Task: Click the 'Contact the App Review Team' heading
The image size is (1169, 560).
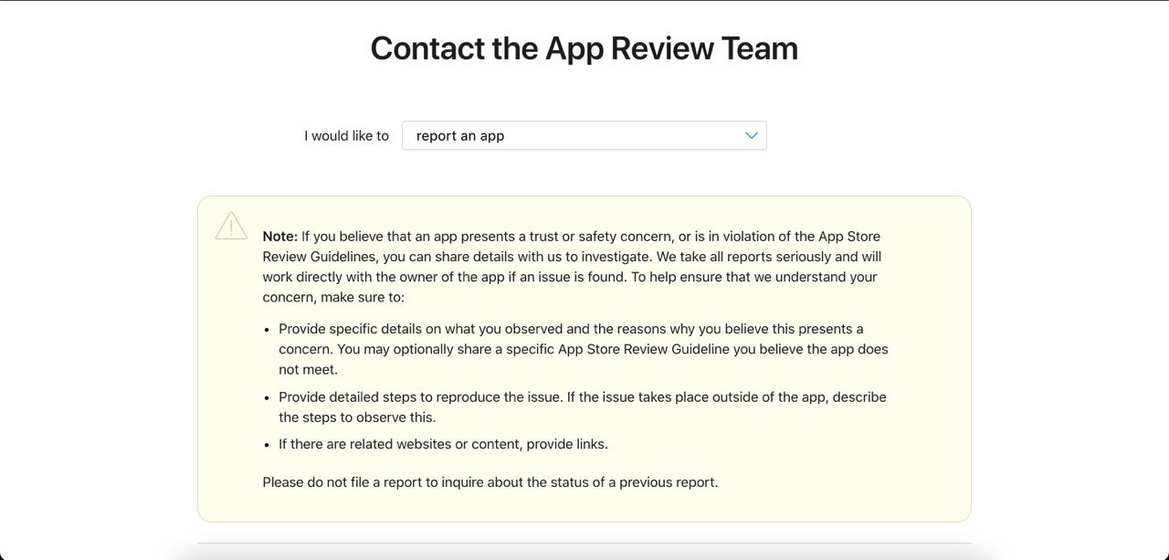Action: [x=584, y=48]
